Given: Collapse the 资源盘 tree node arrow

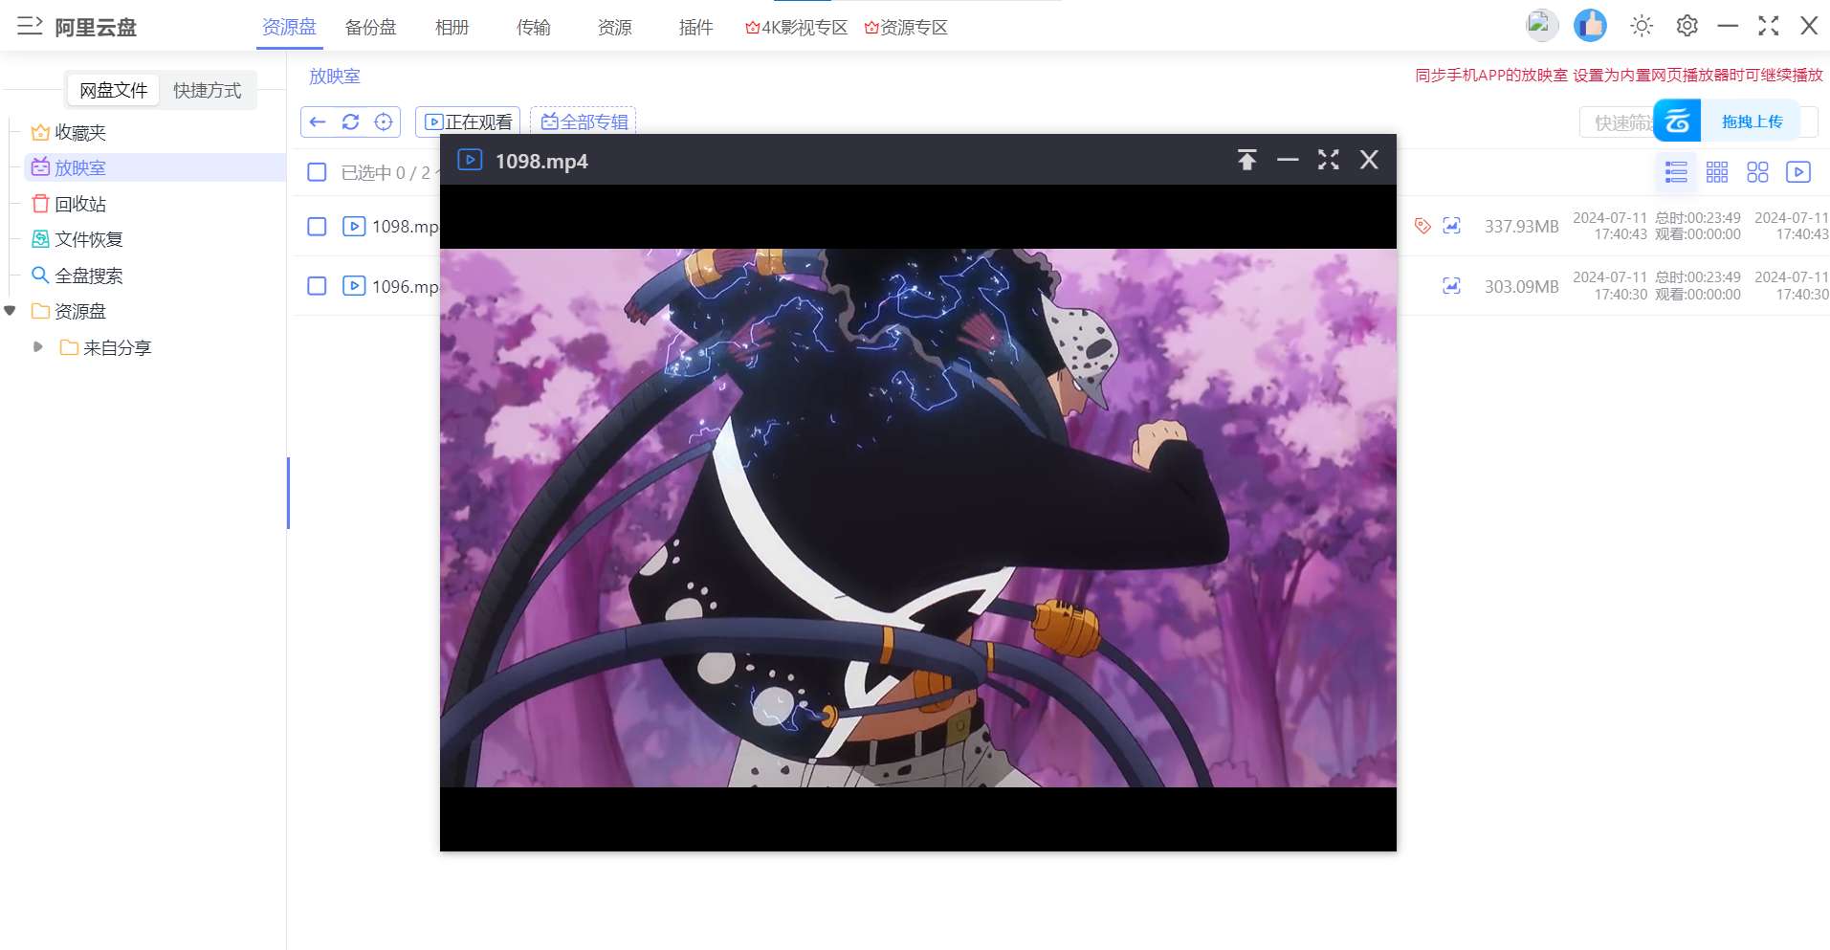Looking at the screenshot, I should pos(11,311).
